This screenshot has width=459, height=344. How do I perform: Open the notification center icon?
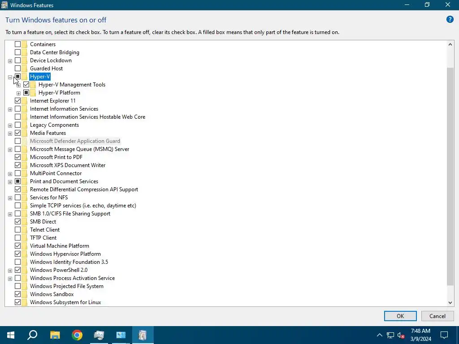444,335
